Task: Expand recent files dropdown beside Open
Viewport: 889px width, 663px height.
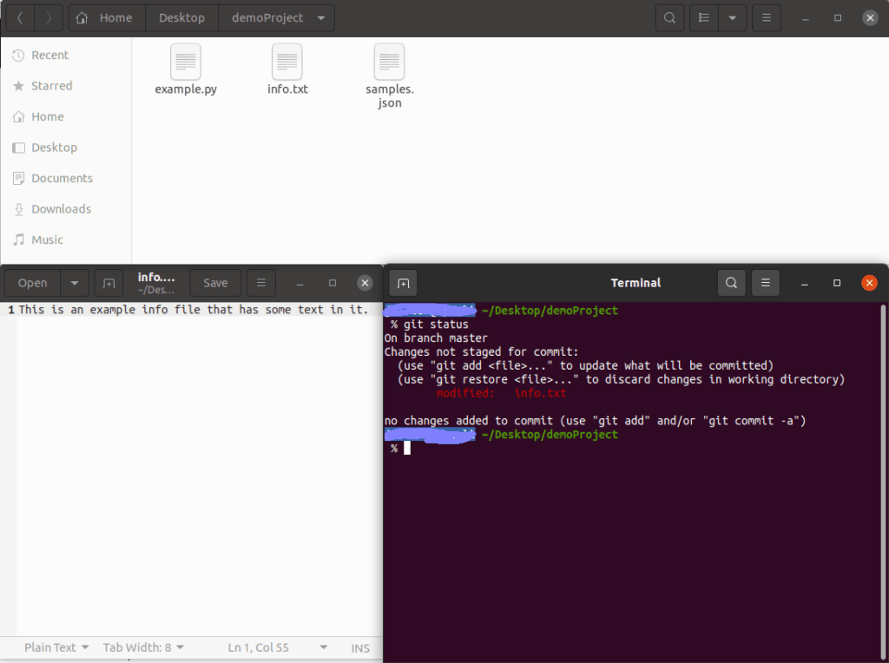Action: (75, 283)
